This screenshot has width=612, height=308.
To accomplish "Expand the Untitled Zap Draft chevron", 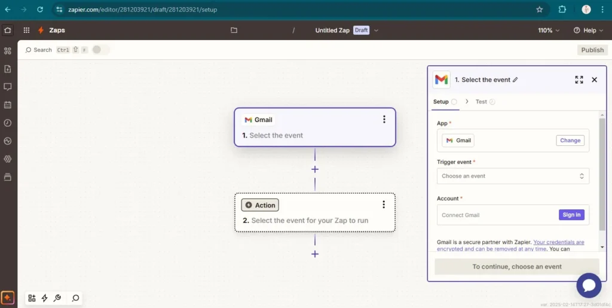I will (x=377, y=31).
